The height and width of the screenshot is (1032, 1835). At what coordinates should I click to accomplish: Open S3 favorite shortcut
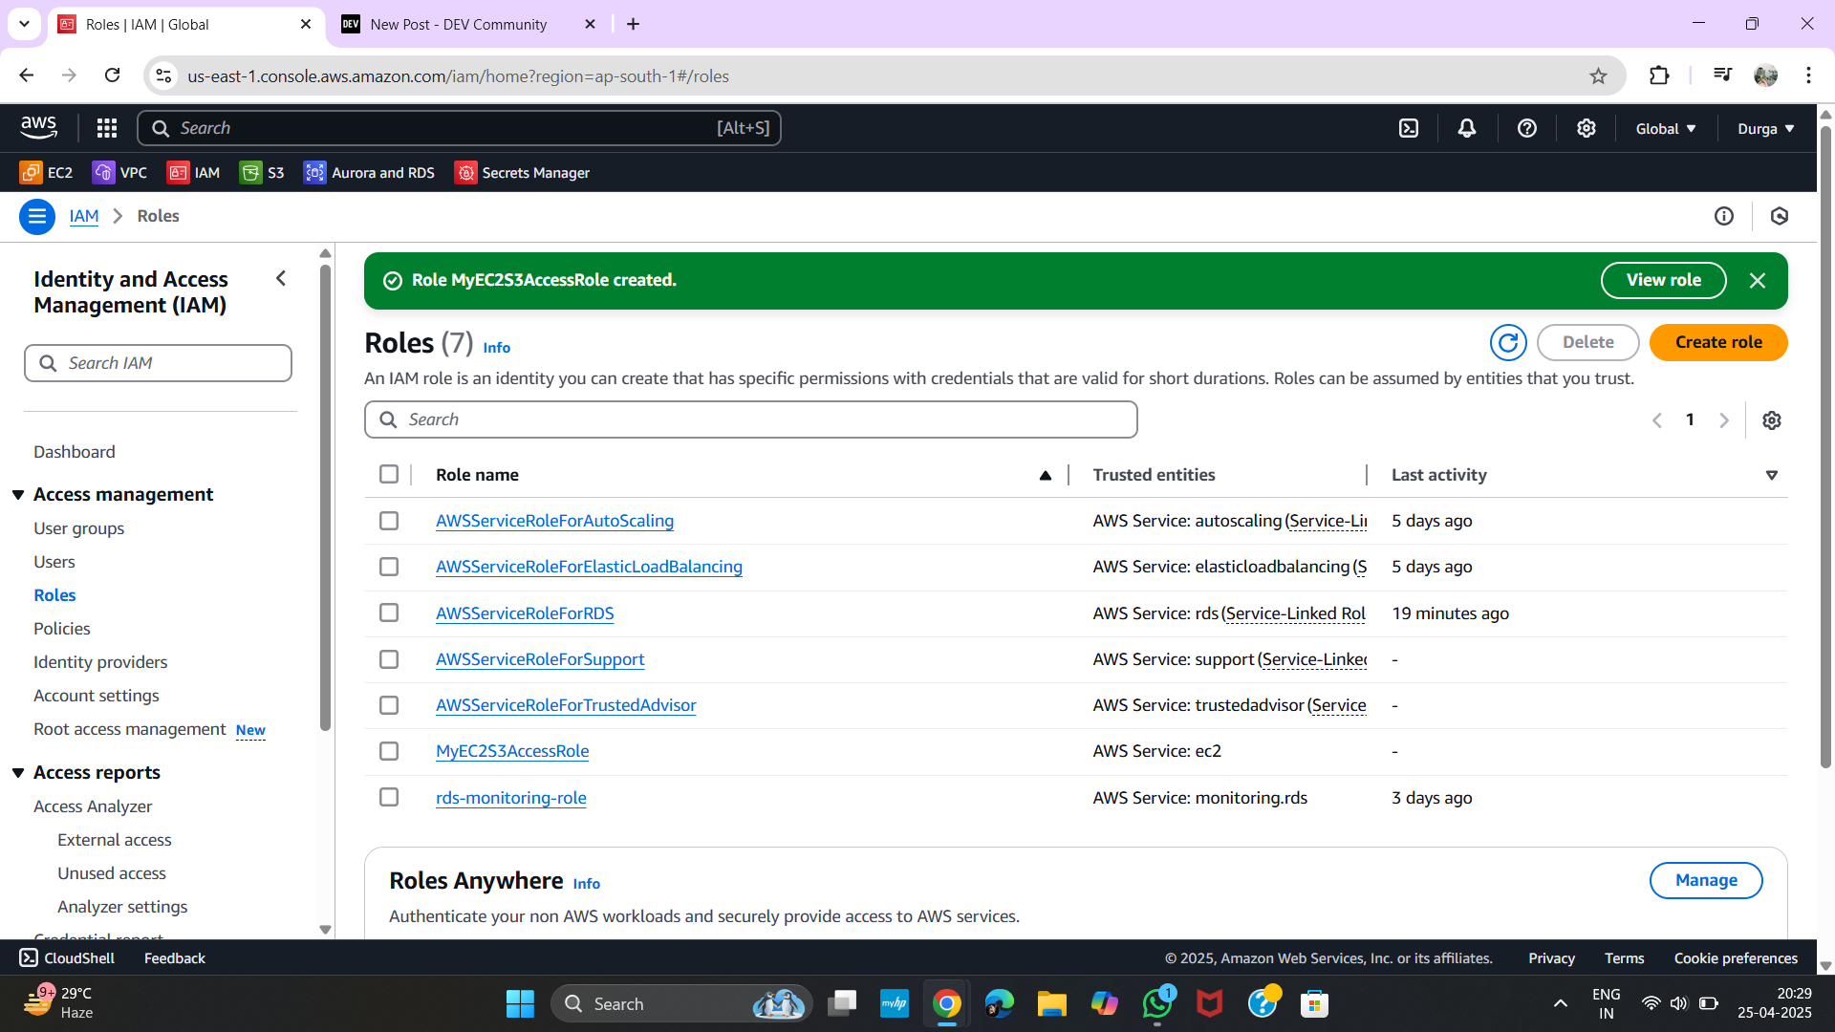click(x=262, y=173)
